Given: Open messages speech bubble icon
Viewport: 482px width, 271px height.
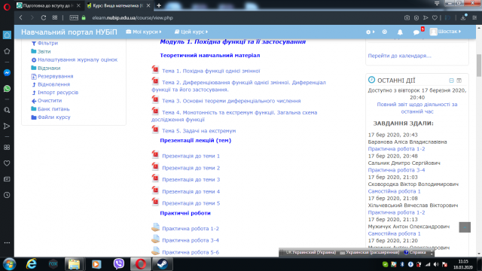Looking at the screenshot, I should click(416, 32).
